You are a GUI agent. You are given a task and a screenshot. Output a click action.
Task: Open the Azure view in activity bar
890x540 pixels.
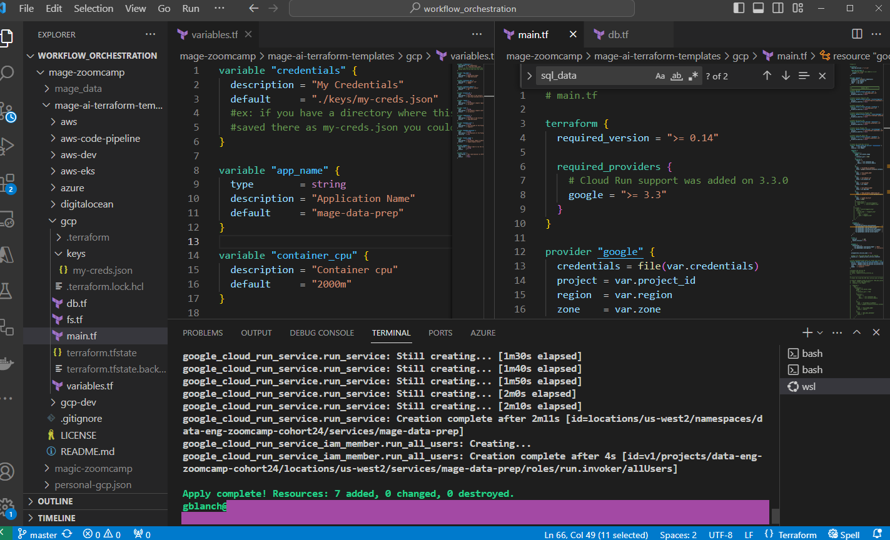[6, 254]
